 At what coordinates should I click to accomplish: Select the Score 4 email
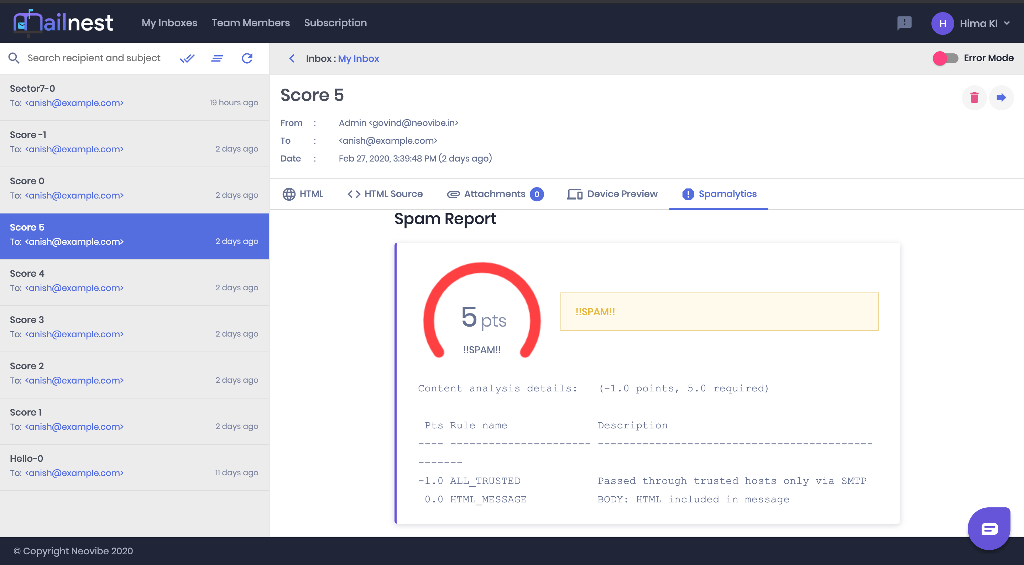pos(134,281)
